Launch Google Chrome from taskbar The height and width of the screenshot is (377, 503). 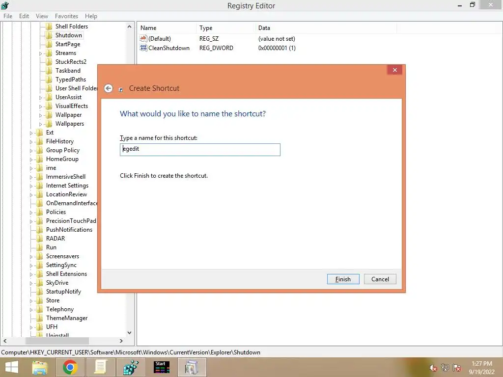tap(70, 367)
